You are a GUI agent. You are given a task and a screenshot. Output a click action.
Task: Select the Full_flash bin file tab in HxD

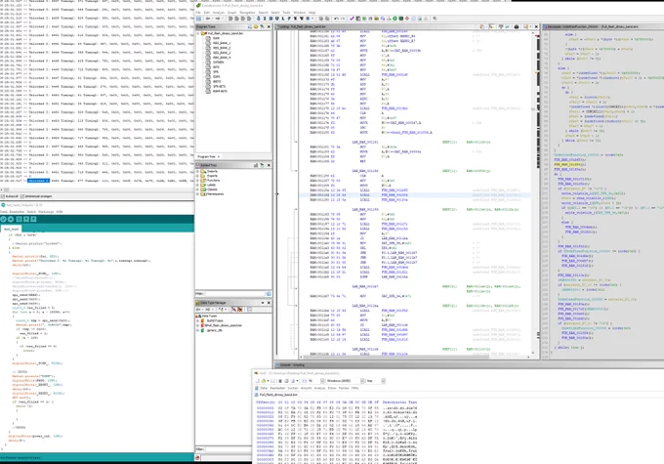click(278, 395)
